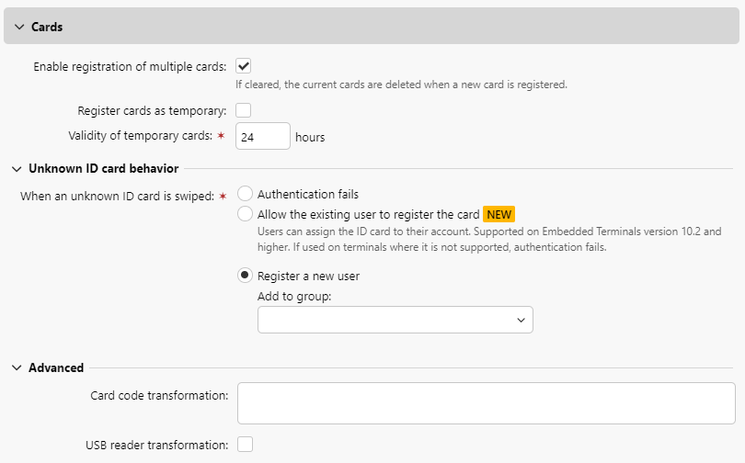Click the Authentication fails label text
This screenshot has height=463, width=745.
click(x=308, y=194)
